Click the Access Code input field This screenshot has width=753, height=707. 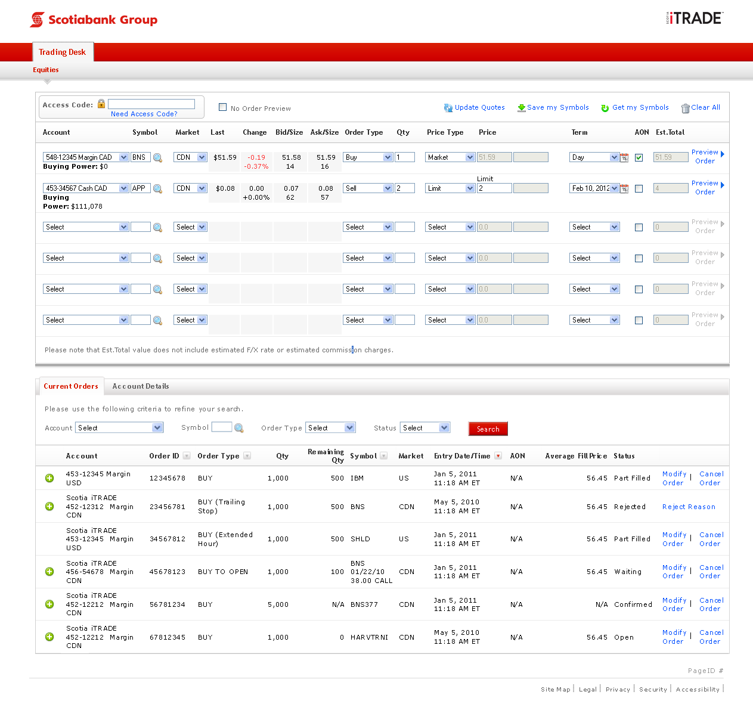coord(151,104)
